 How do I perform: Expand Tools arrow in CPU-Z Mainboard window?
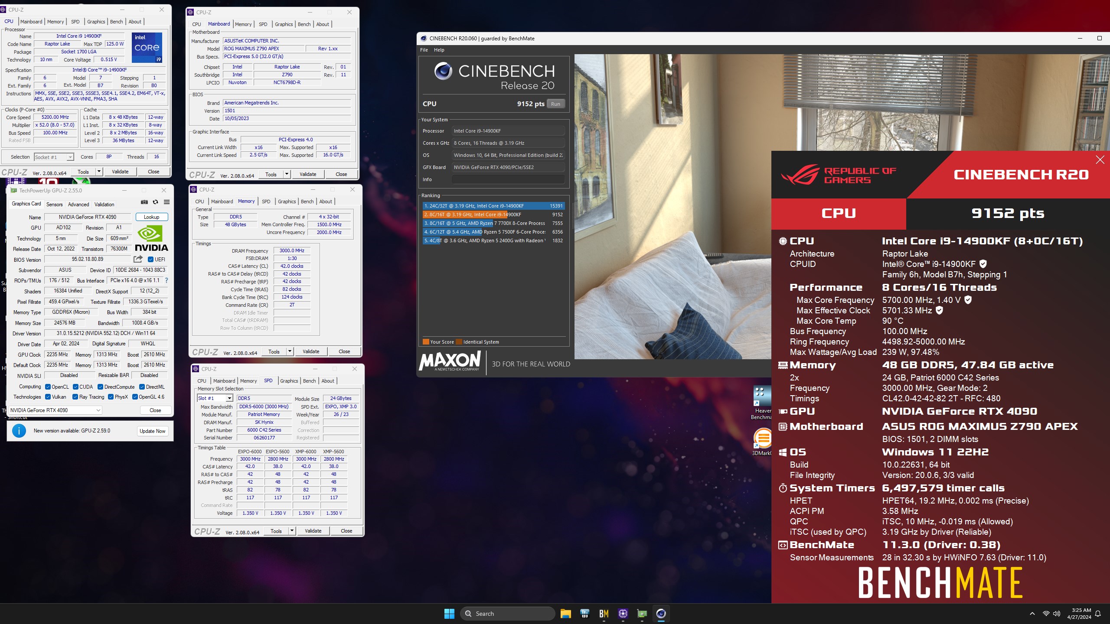coord(287,174)
